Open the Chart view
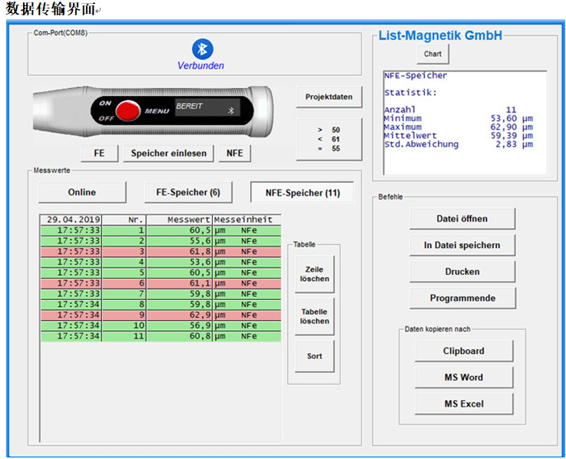The width and height of the screenshot is (566, 459). click(433, 54)
